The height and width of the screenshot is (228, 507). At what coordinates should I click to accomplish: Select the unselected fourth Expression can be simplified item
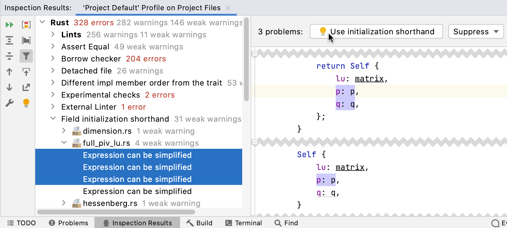pyautogui.click(x=137, y=191)
